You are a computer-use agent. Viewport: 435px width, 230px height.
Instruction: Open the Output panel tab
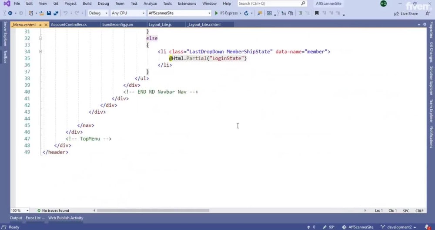tap(16, 218)
